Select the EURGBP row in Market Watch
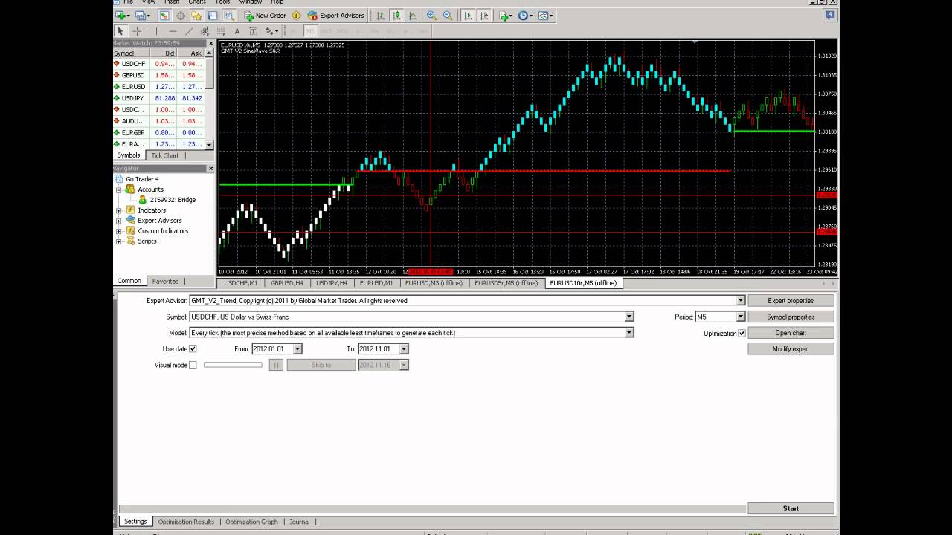The image size is (952, 535). pyautogui.click(x=159, y=133)
